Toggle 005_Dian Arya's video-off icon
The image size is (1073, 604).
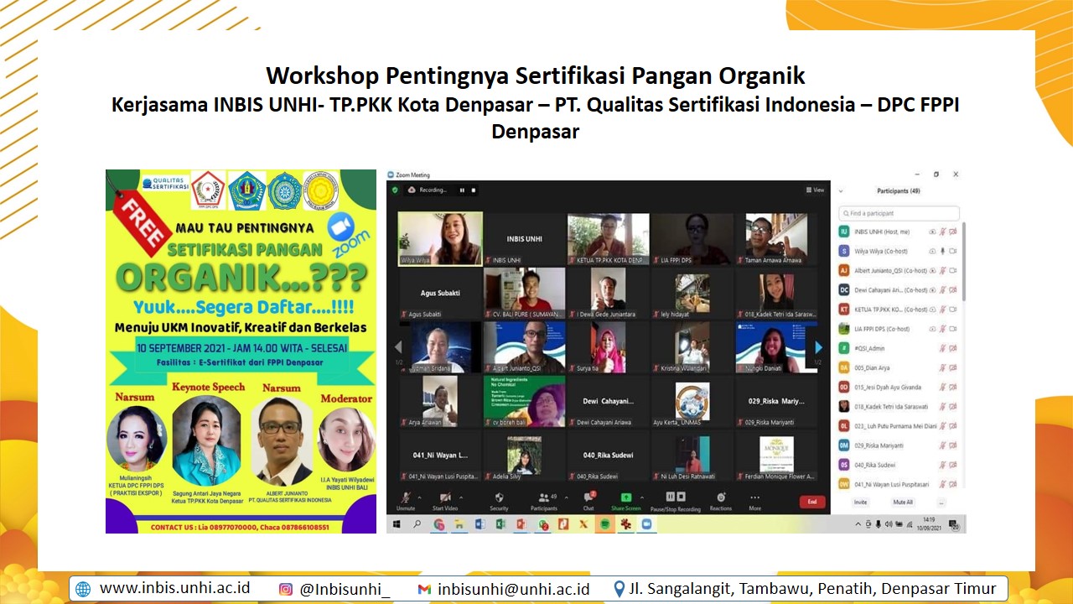953,367
